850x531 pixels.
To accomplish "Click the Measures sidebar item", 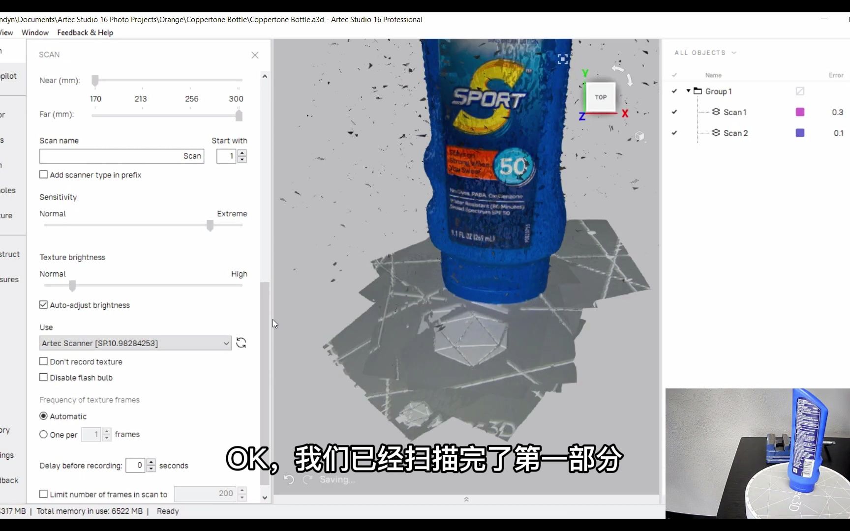I will coord(9,279).
